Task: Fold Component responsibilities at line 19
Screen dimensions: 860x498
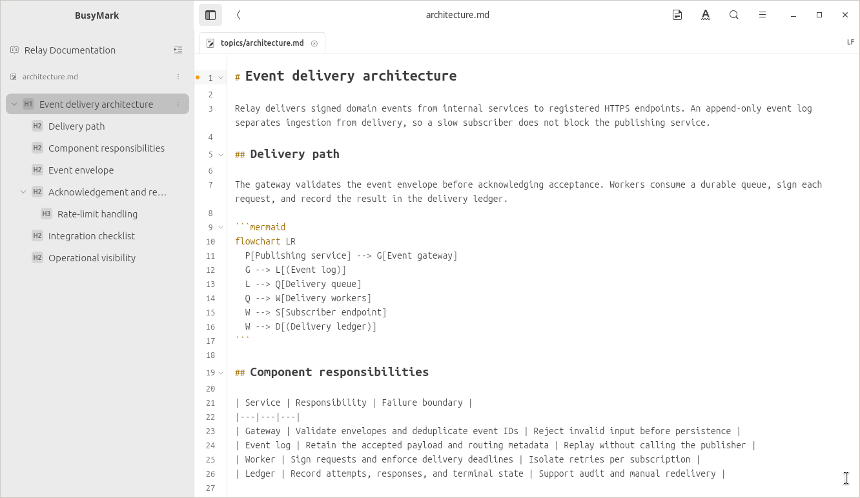Action: click(221, 373)
